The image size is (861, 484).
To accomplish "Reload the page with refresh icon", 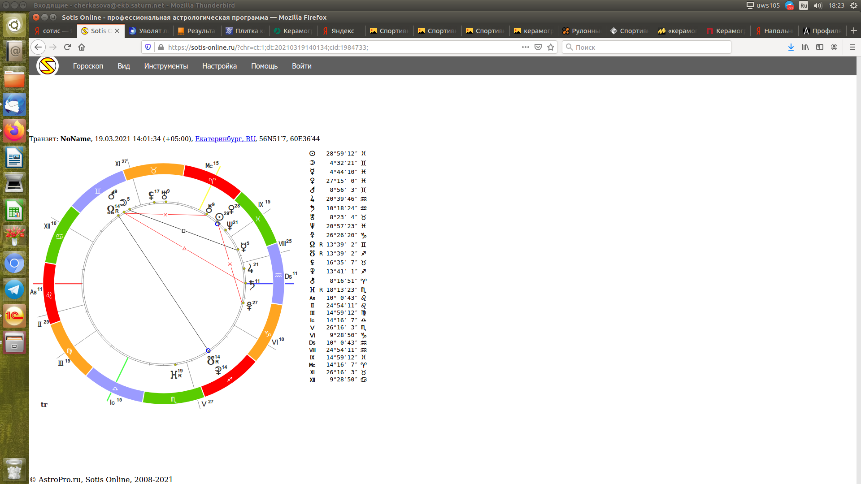I will (67, 47).
